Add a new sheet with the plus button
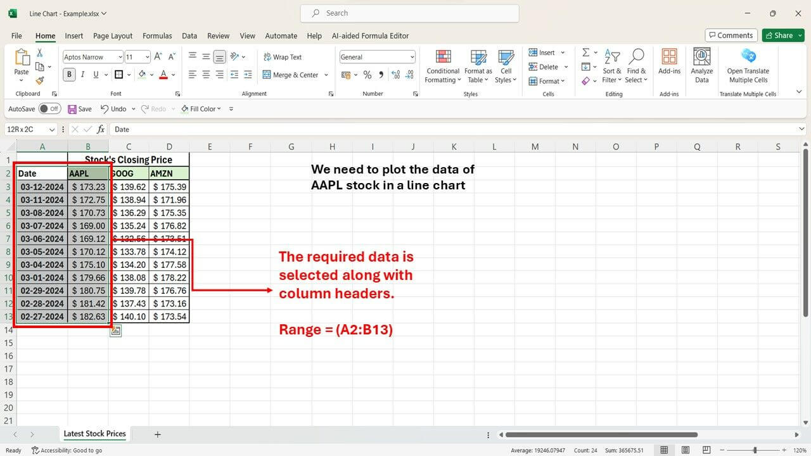 [158, 434]
